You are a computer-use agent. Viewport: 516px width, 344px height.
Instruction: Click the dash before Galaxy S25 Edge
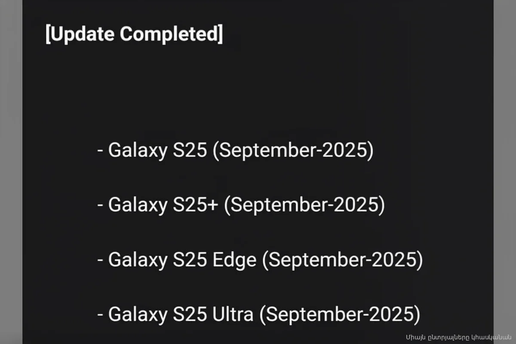tap(100, 261)
